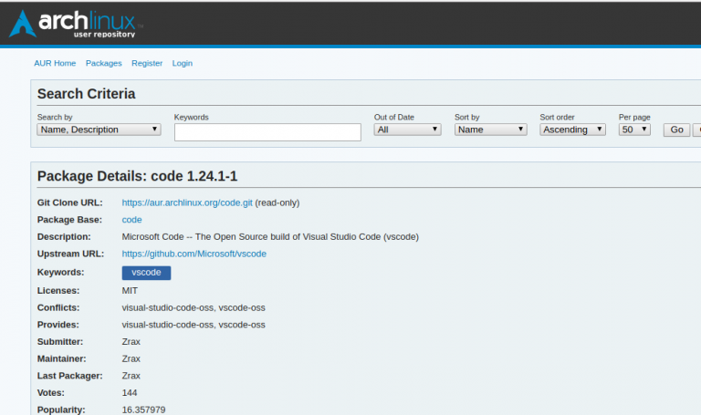Select the Licenses value MIT
This screenshot has width=701, height=415.
pos(130,291)
